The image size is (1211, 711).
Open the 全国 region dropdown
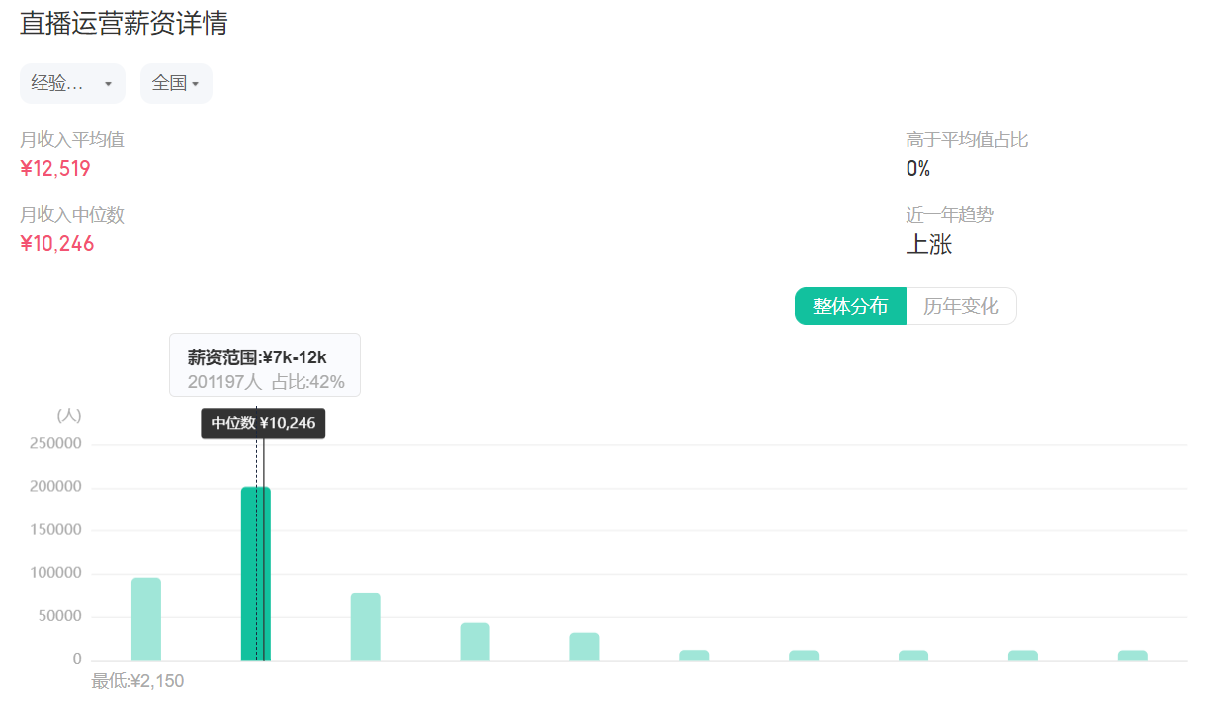click(x=176, y=83)
